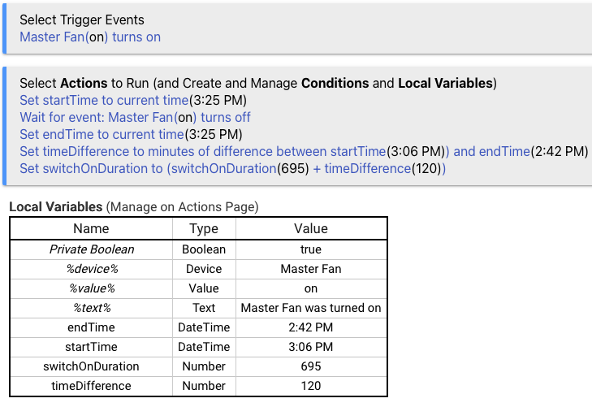The height and width of the screenshot is (407, 592).
Task: Click the 'Value' type cell of %value%
Action: 204,288
